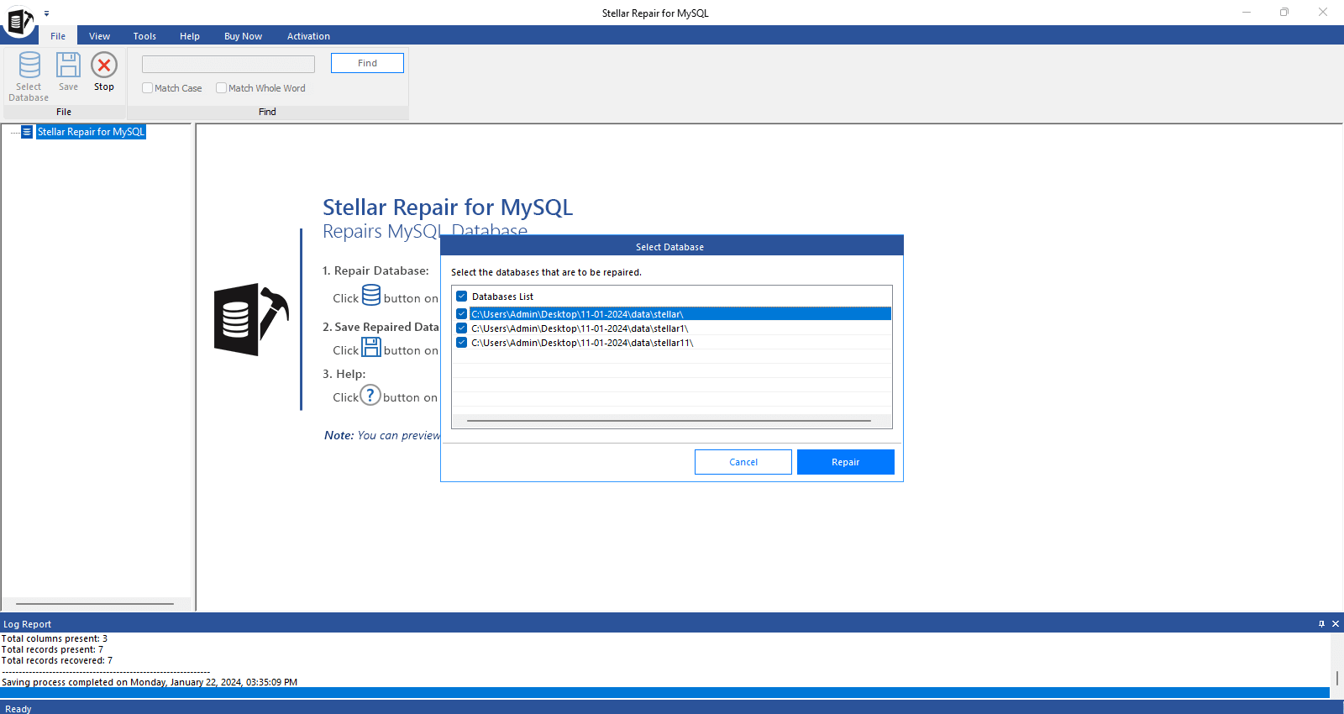Image resolution: width=1344 pixels, height=714 pixels.
Task: Click the Find search input field
Action: coord(228,64)
